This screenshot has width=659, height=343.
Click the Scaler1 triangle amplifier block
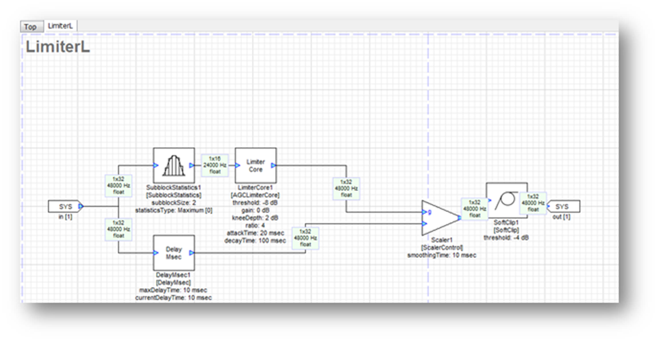(x=439, y=217)
